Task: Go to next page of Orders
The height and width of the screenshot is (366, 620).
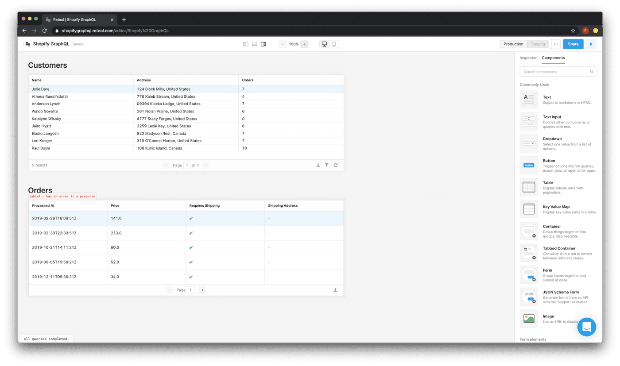Action: pyautogui.click(x=202, y=290)
